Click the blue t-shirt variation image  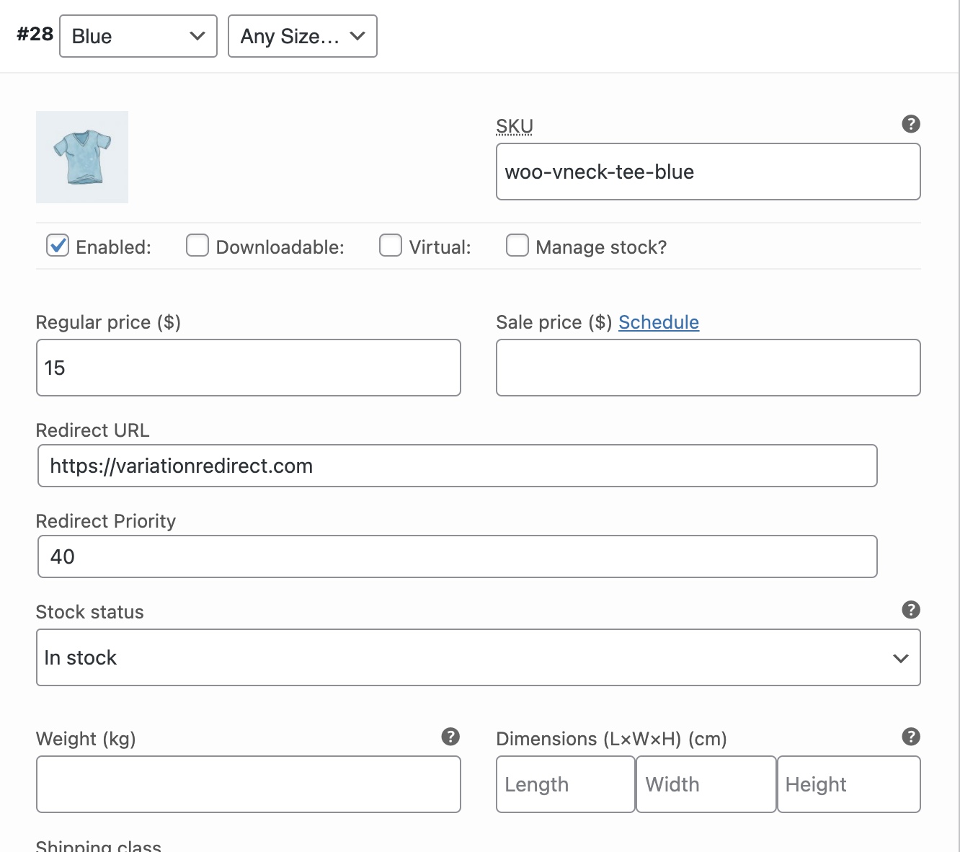click(x=82, y=157)
